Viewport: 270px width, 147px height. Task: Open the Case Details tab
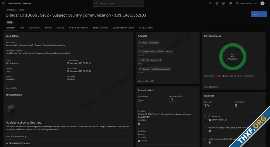coord(35,28)
